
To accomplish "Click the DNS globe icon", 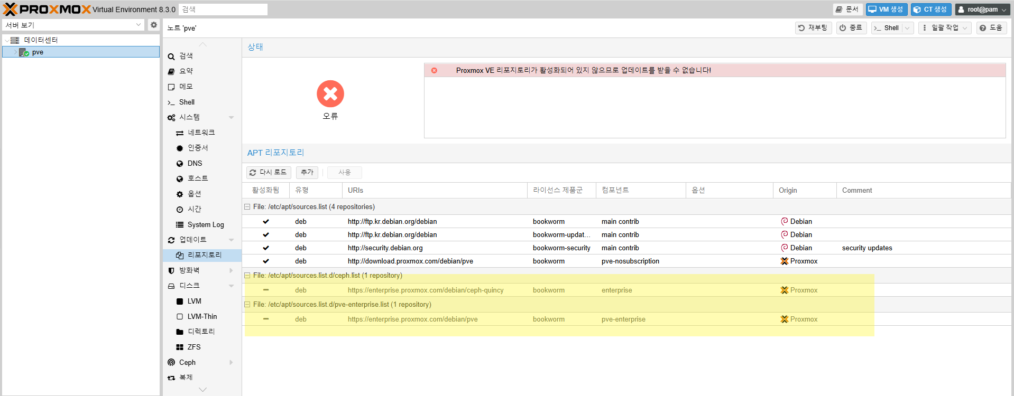I will 180,164.
